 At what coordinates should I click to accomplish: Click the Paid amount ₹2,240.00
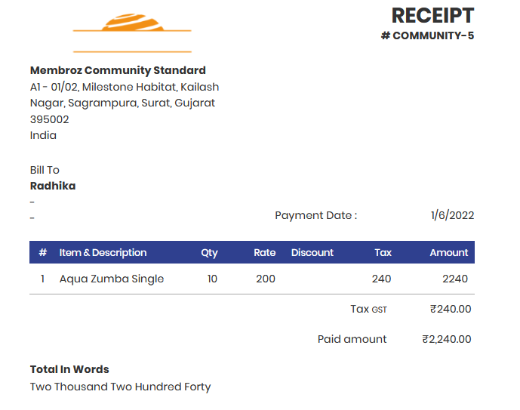point(446,339)
